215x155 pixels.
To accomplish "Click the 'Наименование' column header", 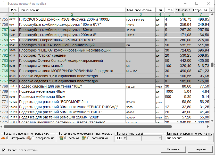I will [x=72, y=10].
